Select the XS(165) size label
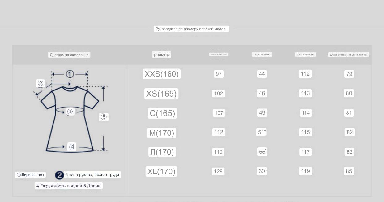The image size is (384, 202). (x=161, y=94)
